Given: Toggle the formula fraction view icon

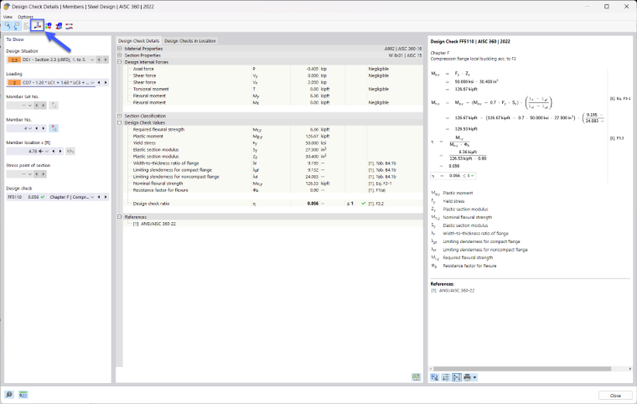Looking at the screenshot, I should point(457,377).
